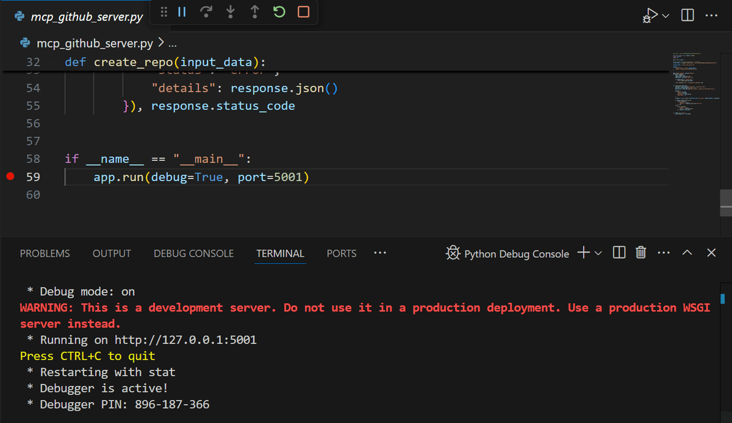This screenshot has height=423, width=732.
Task: Click response.json() on line 54
Action: pyautogui.click(x=284, y=88)
